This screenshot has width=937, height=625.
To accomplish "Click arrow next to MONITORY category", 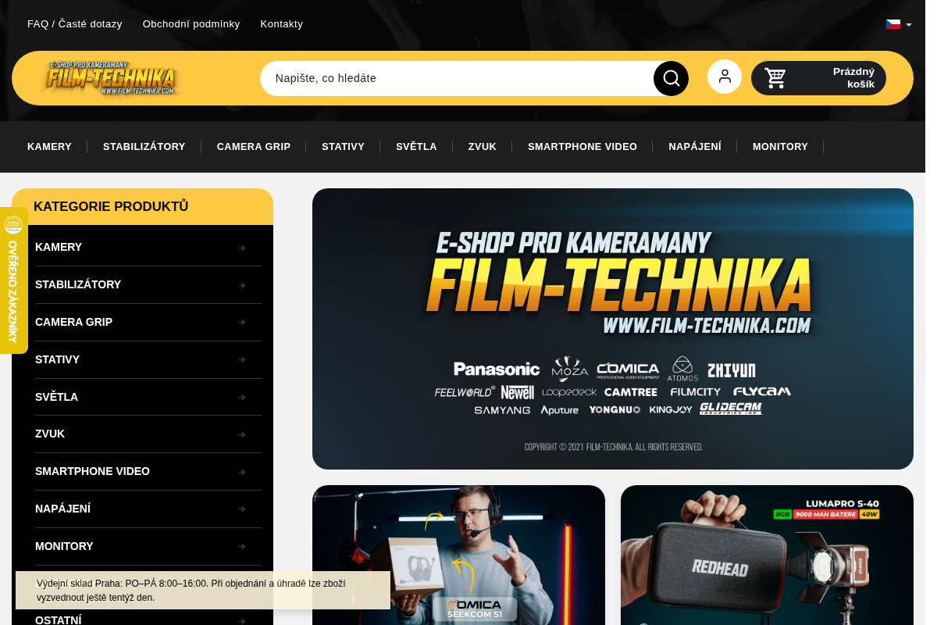I will (242, 546).
